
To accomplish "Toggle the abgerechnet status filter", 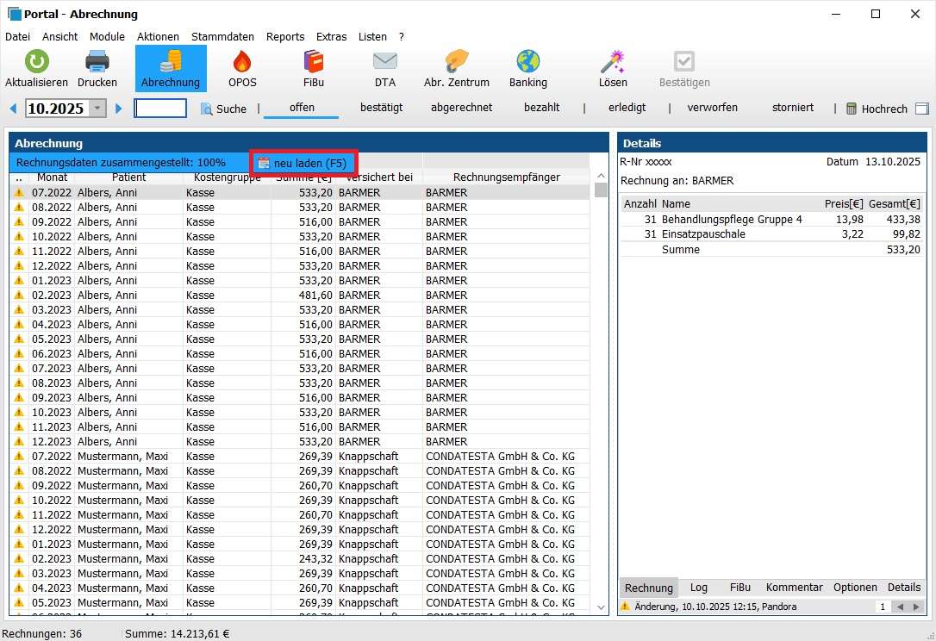I will [x=461, y=108].
